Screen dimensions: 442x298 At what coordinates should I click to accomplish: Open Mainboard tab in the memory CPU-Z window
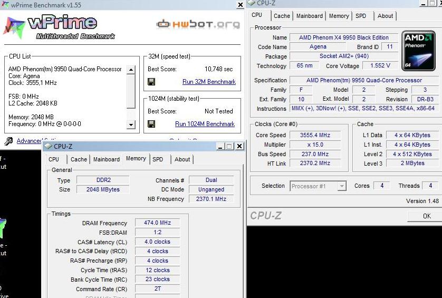click(106, 159)
